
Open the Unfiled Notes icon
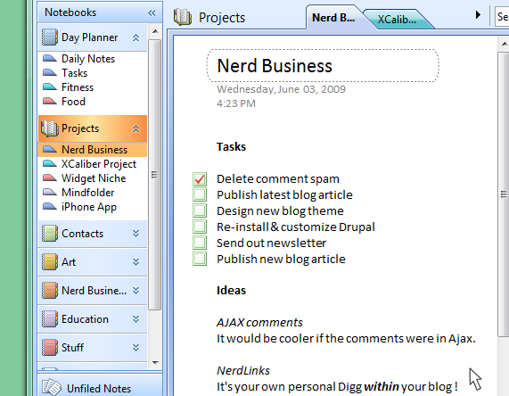click(x=52, y=387)
